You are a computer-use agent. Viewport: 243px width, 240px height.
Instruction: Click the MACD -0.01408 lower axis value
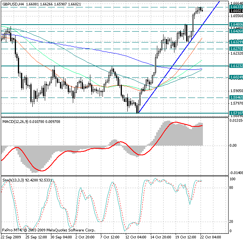236,173
